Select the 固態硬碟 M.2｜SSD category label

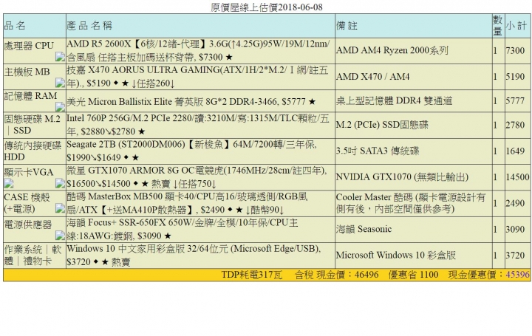tap(33, 125)
